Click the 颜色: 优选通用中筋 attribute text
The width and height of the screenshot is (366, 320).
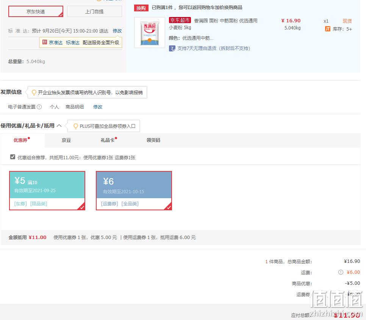tap(191, 38)
